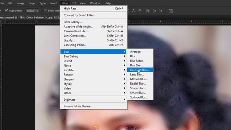Image resolution: width=231 pixels, height=130 pixels.
Task: Open Smart Blur dialog
Action: click(140, 93)
